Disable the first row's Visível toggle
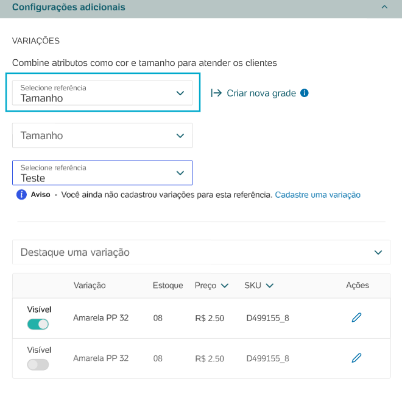Viewport: 402px width, 395px height. tap(38, 324)
